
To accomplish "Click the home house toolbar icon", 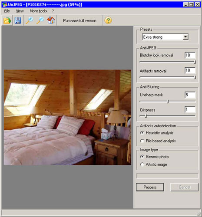I will [51, 20].
